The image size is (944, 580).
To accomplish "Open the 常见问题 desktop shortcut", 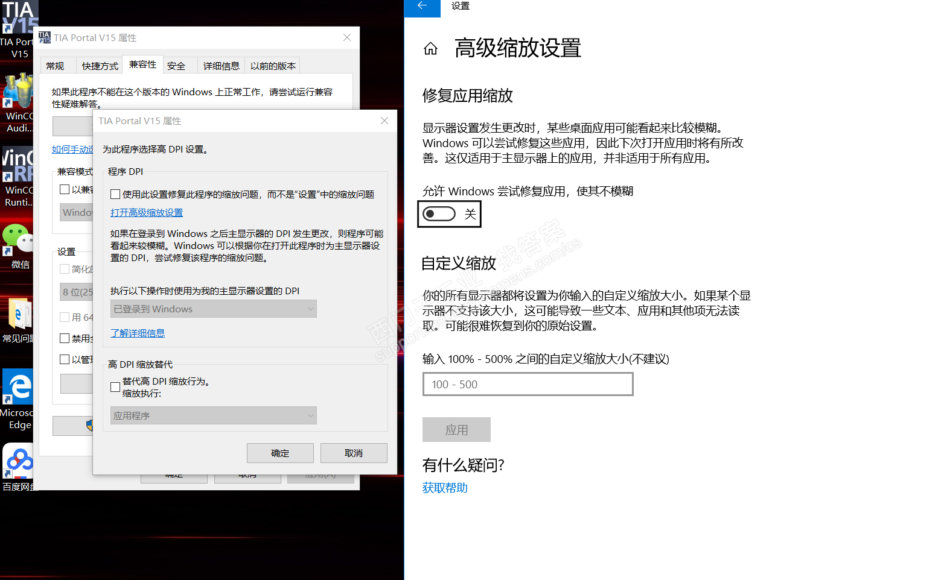I will (x=18, y=320).
